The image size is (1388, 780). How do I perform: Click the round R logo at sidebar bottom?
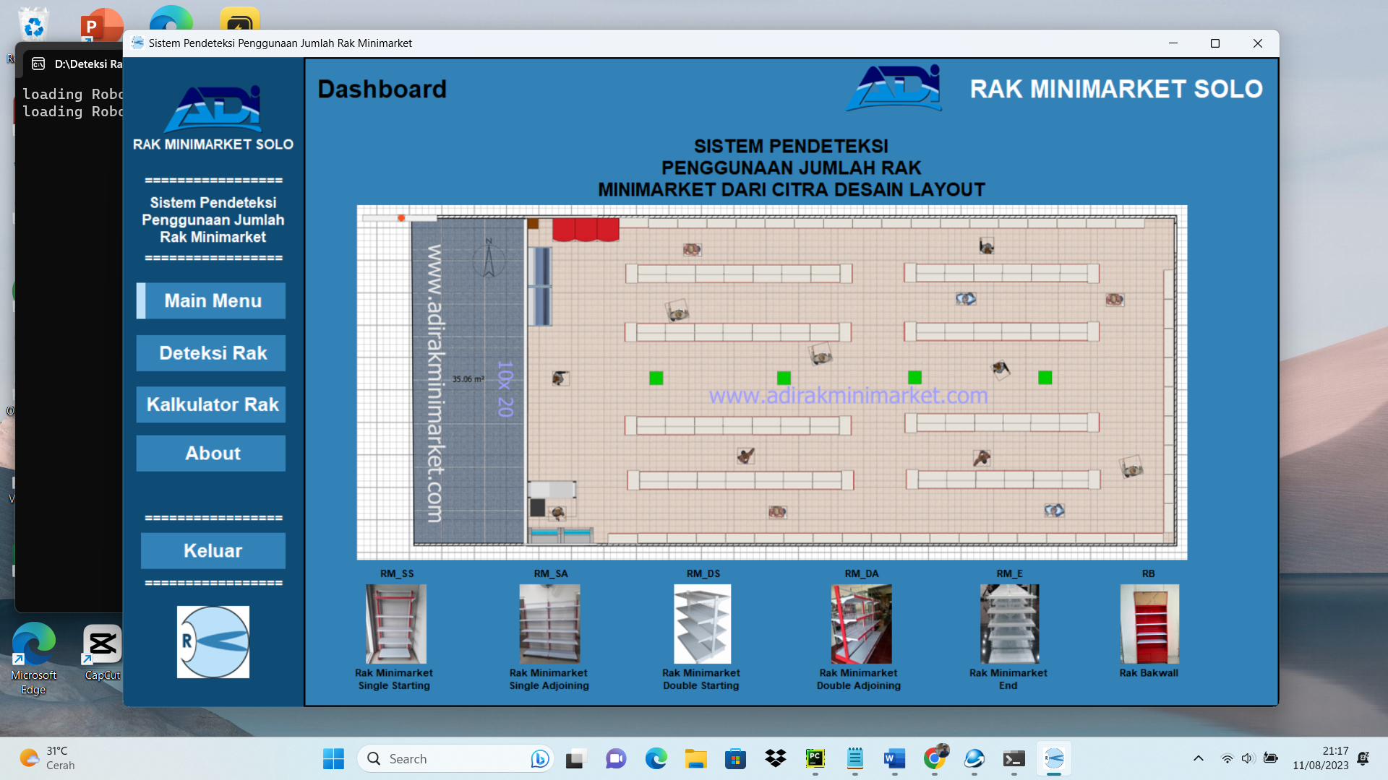(213, 642)
